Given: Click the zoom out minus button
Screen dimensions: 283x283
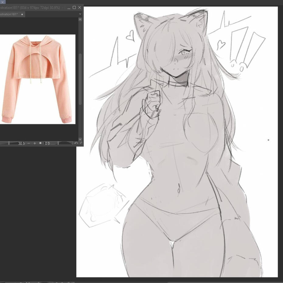Looking at the screenshot, I should [29, 143].
